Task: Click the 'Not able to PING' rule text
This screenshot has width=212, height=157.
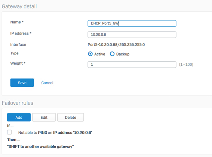Action: click(x=55, y=133)
